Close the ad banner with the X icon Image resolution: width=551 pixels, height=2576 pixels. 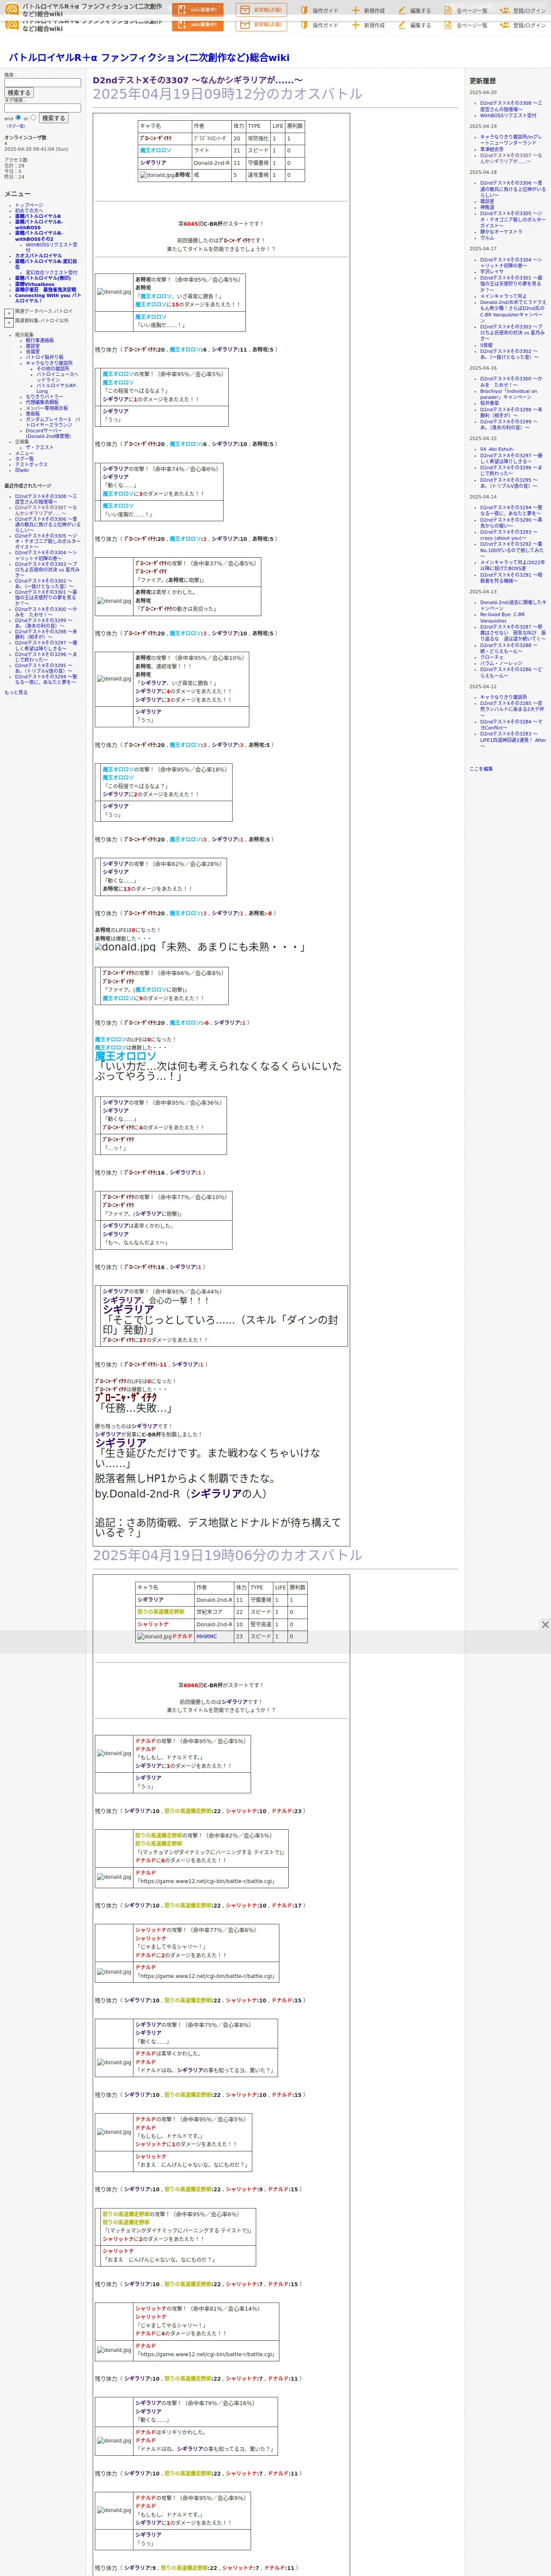[545, 1624]
